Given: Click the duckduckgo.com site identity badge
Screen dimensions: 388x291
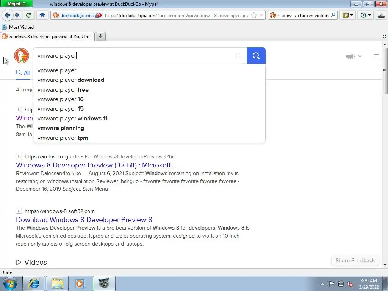Looking at the screenshot, I should (x=77, y=15).
